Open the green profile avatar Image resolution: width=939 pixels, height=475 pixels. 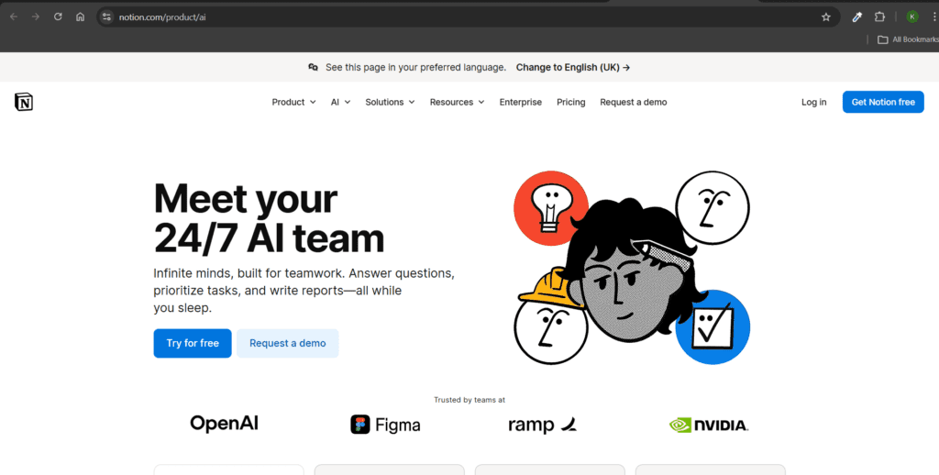click(912, 17)
